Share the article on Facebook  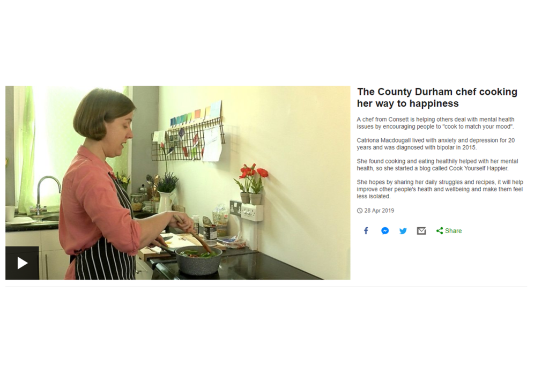click(x=366, y=230)
